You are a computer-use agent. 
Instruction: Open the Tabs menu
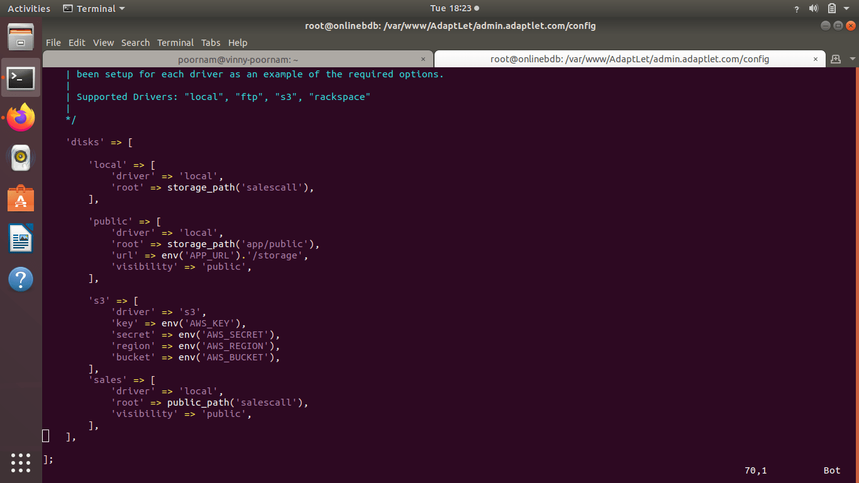[x=211, y=43]
